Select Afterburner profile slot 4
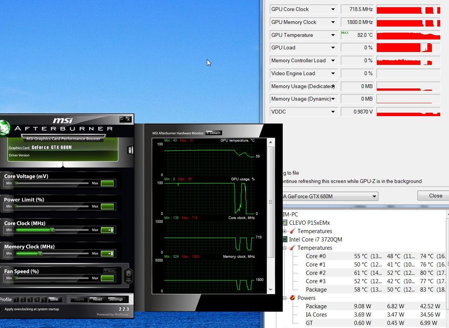449x328 pixels. point(37,300)
